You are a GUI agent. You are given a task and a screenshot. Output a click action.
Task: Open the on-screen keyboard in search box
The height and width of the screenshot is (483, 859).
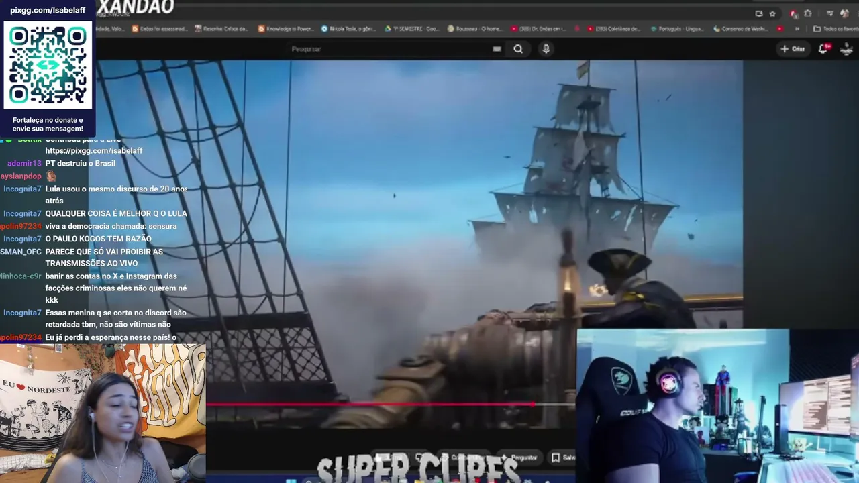coord(497,48)
